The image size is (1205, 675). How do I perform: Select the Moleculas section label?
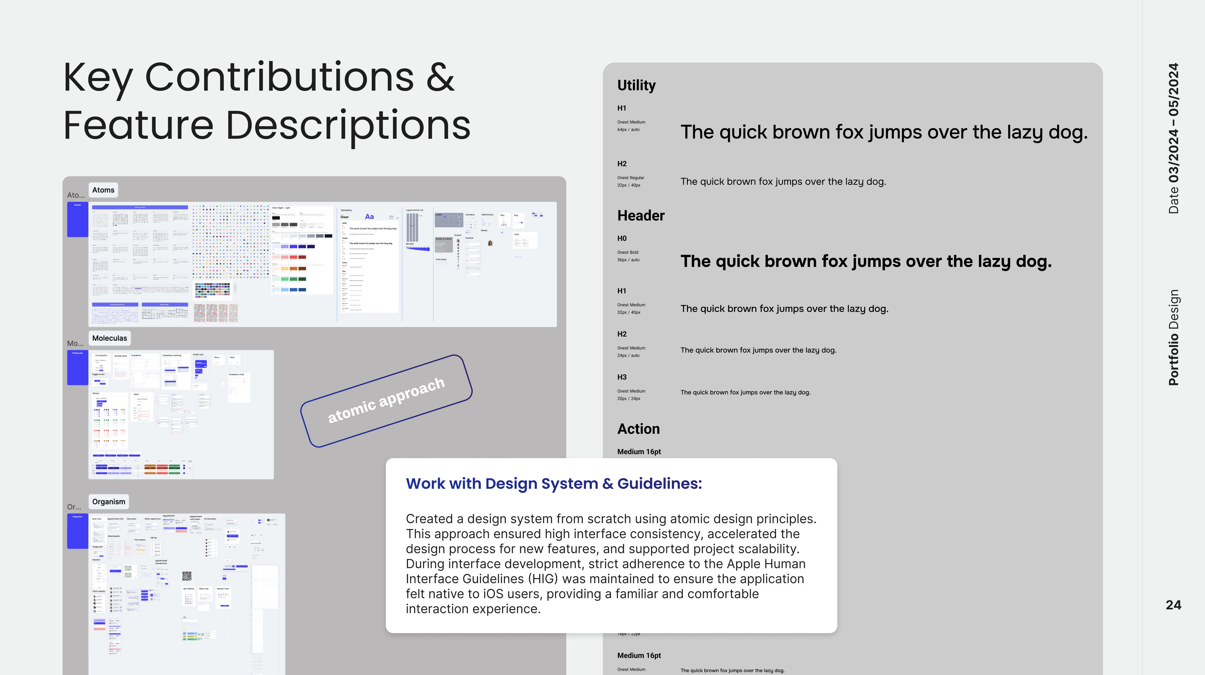[109, 338]
